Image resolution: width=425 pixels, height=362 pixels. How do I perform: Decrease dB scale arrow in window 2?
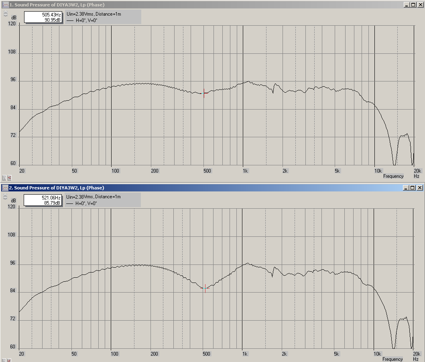(x=5, y=198)
